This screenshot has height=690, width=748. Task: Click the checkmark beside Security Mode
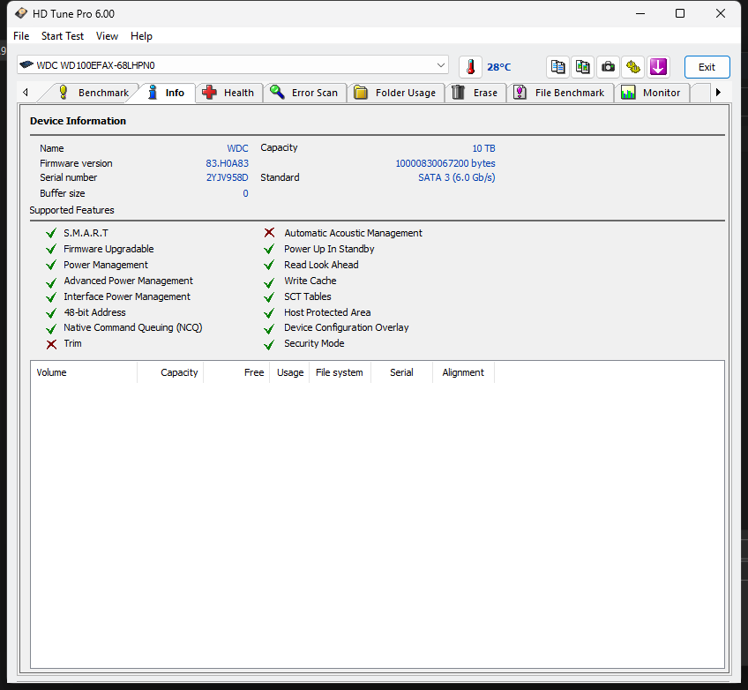click(270, 344)
